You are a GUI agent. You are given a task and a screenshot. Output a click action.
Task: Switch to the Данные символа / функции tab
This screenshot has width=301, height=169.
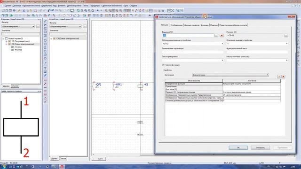pyautogui.click(x=196, y=25)
